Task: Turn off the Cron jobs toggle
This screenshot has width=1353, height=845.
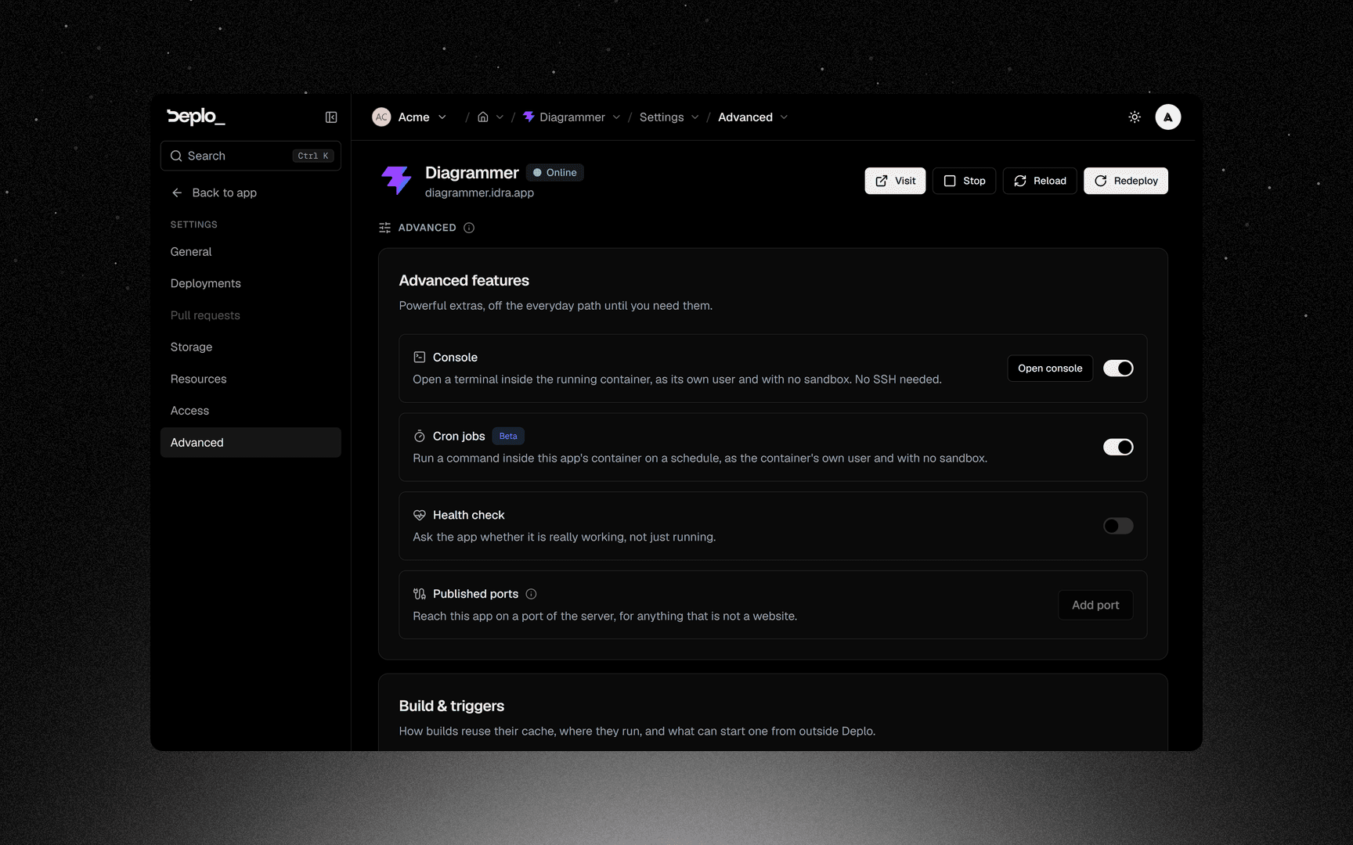Action: (x=1118, y=447)
